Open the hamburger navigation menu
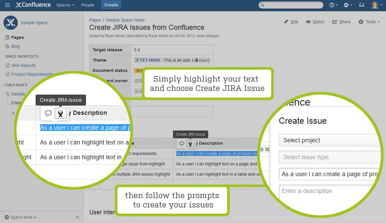This screenshot has width=386, height=223. coord(7,5)
